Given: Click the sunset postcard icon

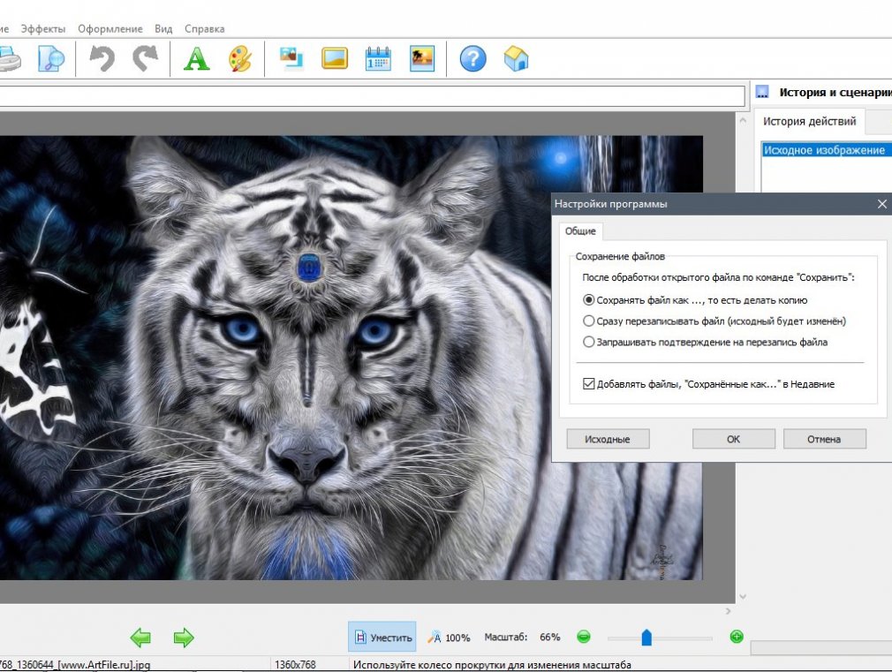Looking at the screenshot, I should coord(422,58).
